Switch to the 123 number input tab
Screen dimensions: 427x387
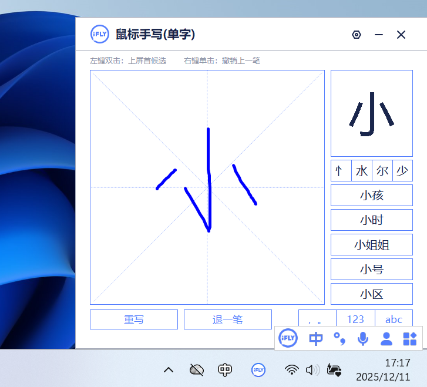(x=355, y=319)
